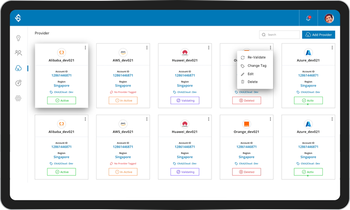Click Active status on lower Alibaba card
The image size is (350, 210).
(x=62, y=172)
